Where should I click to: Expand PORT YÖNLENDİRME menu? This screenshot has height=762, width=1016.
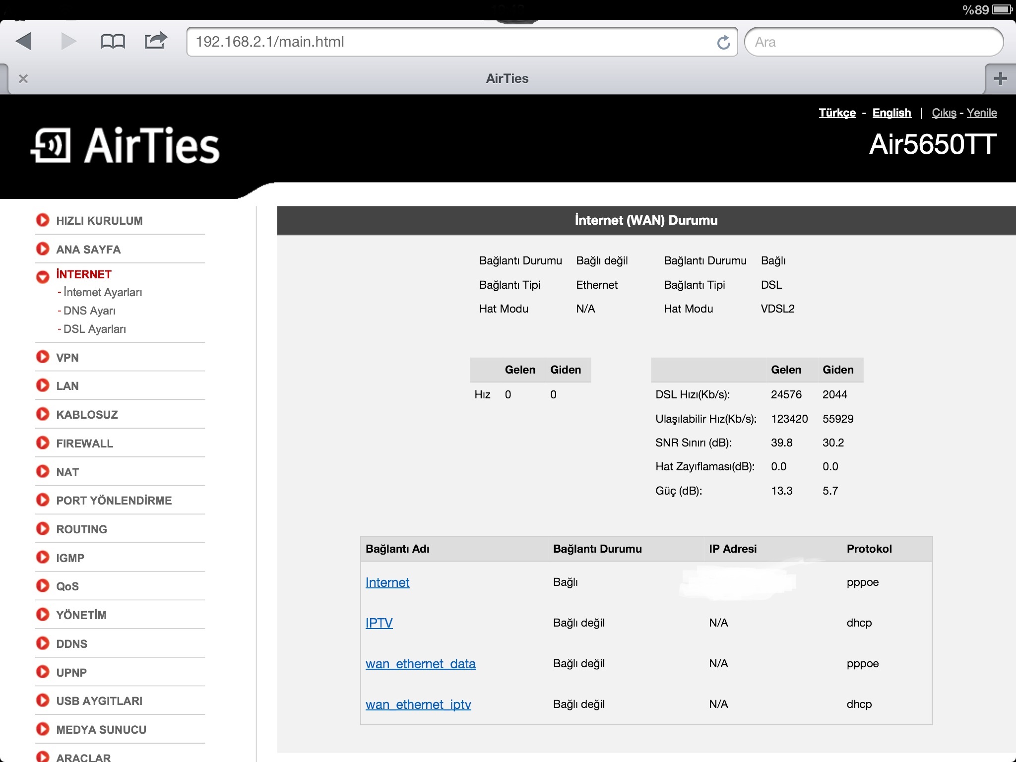[114, 500]
